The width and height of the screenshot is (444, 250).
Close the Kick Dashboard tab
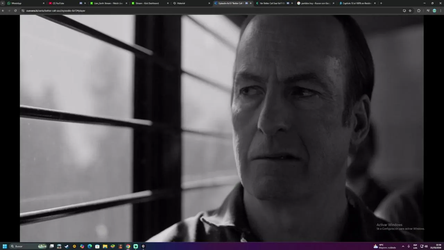(168, 3)
